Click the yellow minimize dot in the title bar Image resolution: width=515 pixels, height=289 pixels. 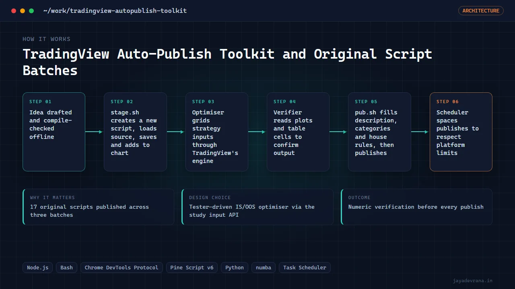coord(23,11)
